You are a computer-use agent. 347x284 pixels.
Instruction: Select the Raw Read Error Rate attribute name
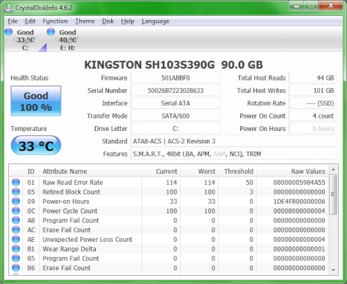[x=73, y=182]
